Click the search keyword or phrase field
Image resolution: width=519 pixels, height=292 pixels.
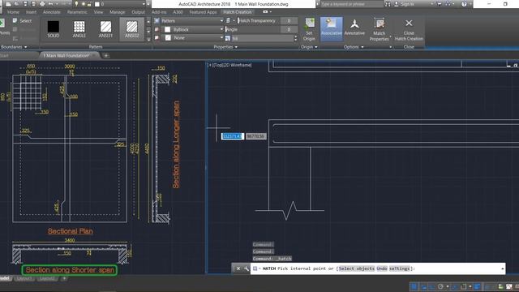(351, 4)
